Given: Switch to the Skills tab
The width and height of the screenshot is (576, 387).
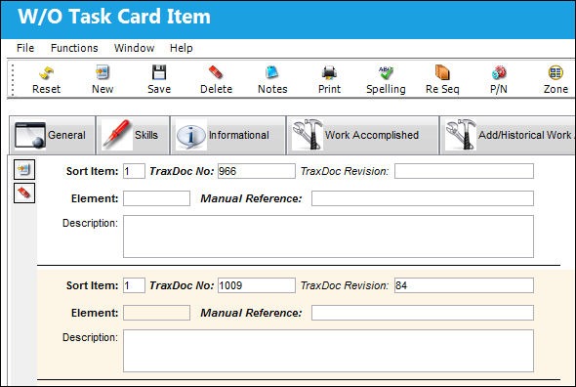Looking at the screenshot, I should tap(133, 135).
